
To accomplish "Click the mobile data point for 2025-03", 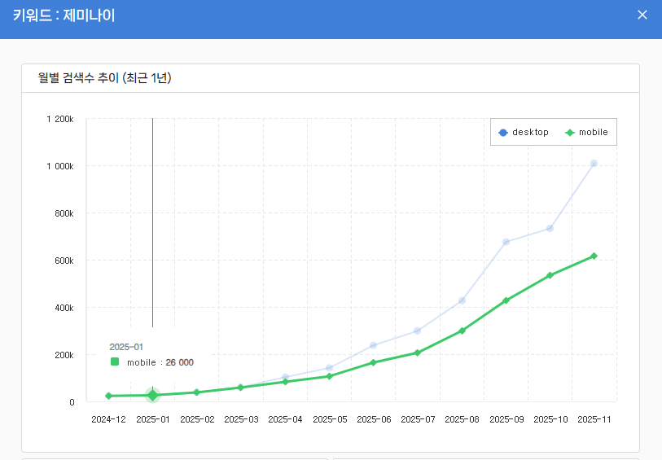I will click(x=241, y=388).
